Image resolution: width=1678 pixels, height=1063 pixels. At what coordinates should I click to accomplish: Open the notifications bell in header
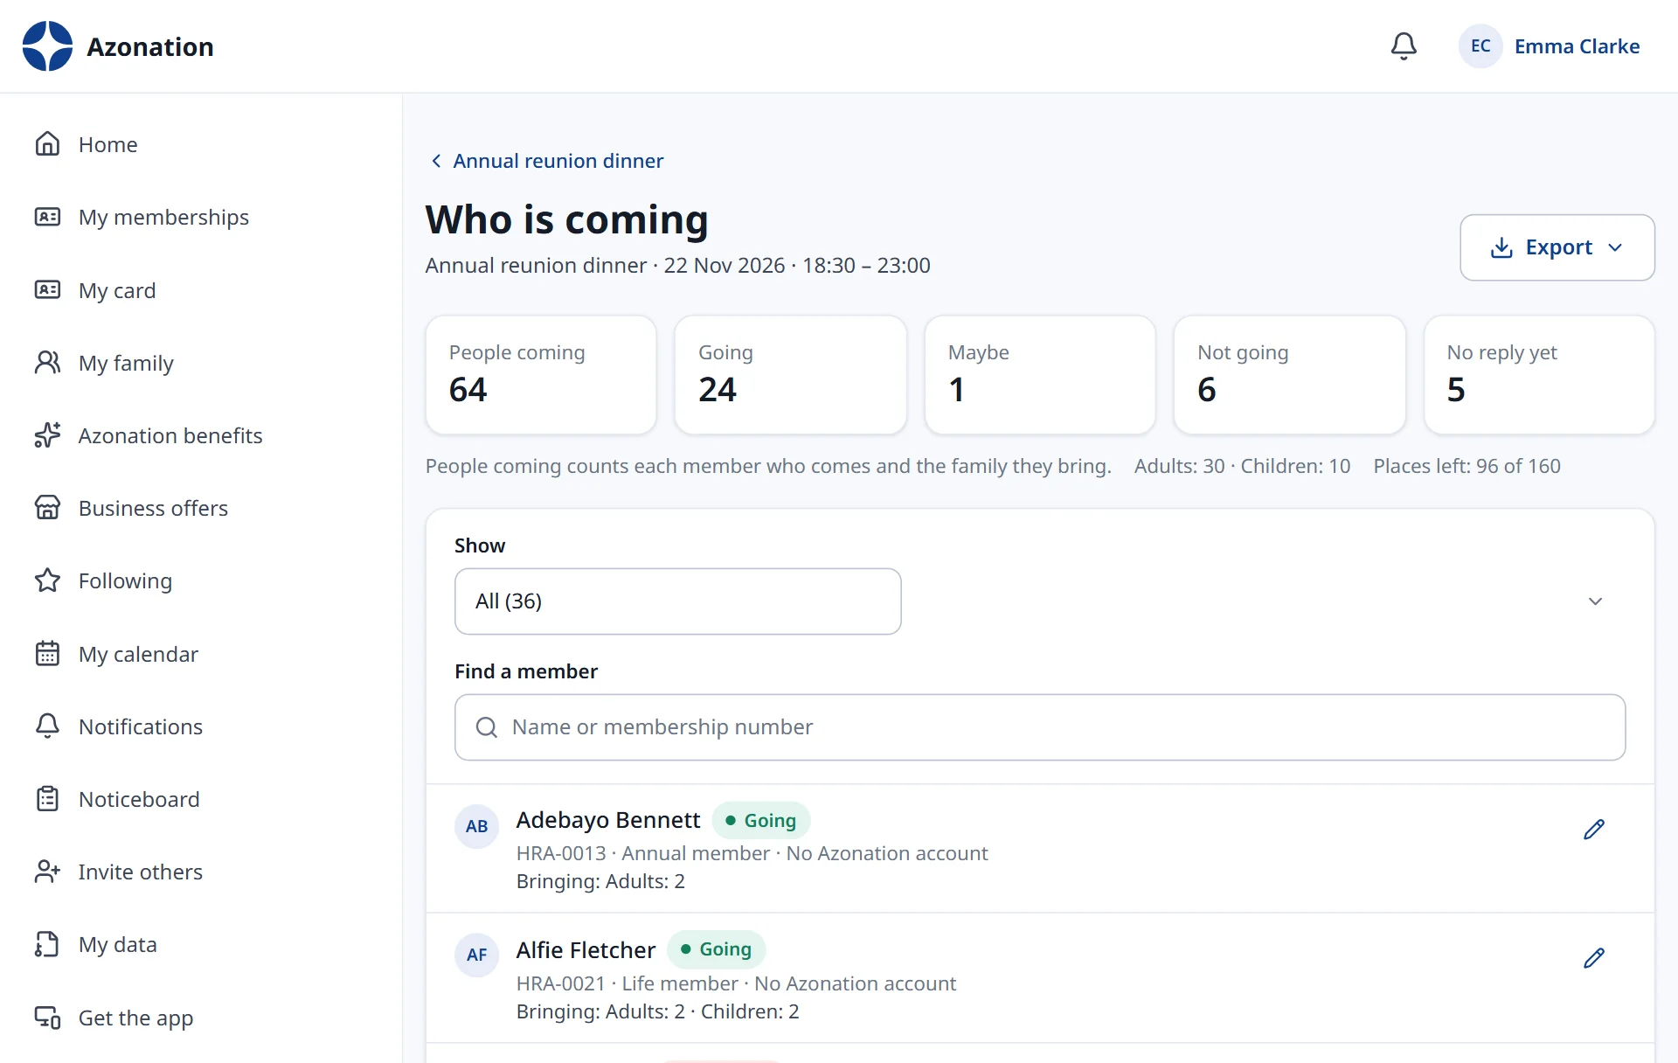(1404, 46)
